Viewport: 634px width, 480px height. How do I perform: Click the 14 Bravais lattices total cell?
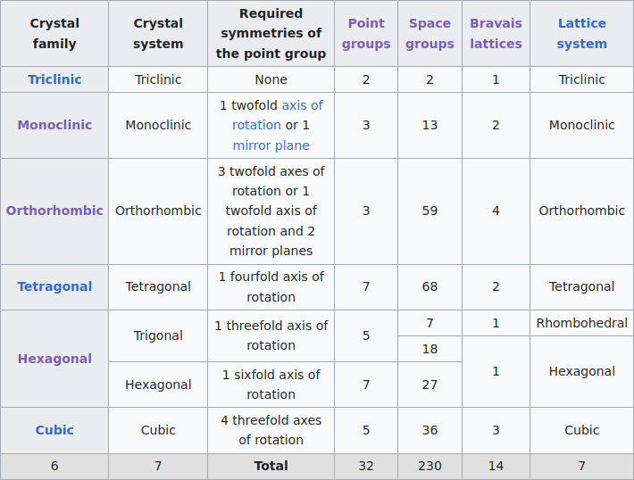coord(496,466)
